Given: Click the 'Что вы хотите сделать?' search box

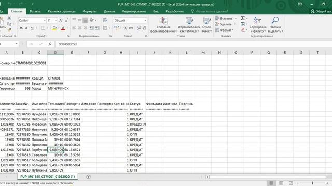Looking at the screenshot, I should click(x=210, y=11).
